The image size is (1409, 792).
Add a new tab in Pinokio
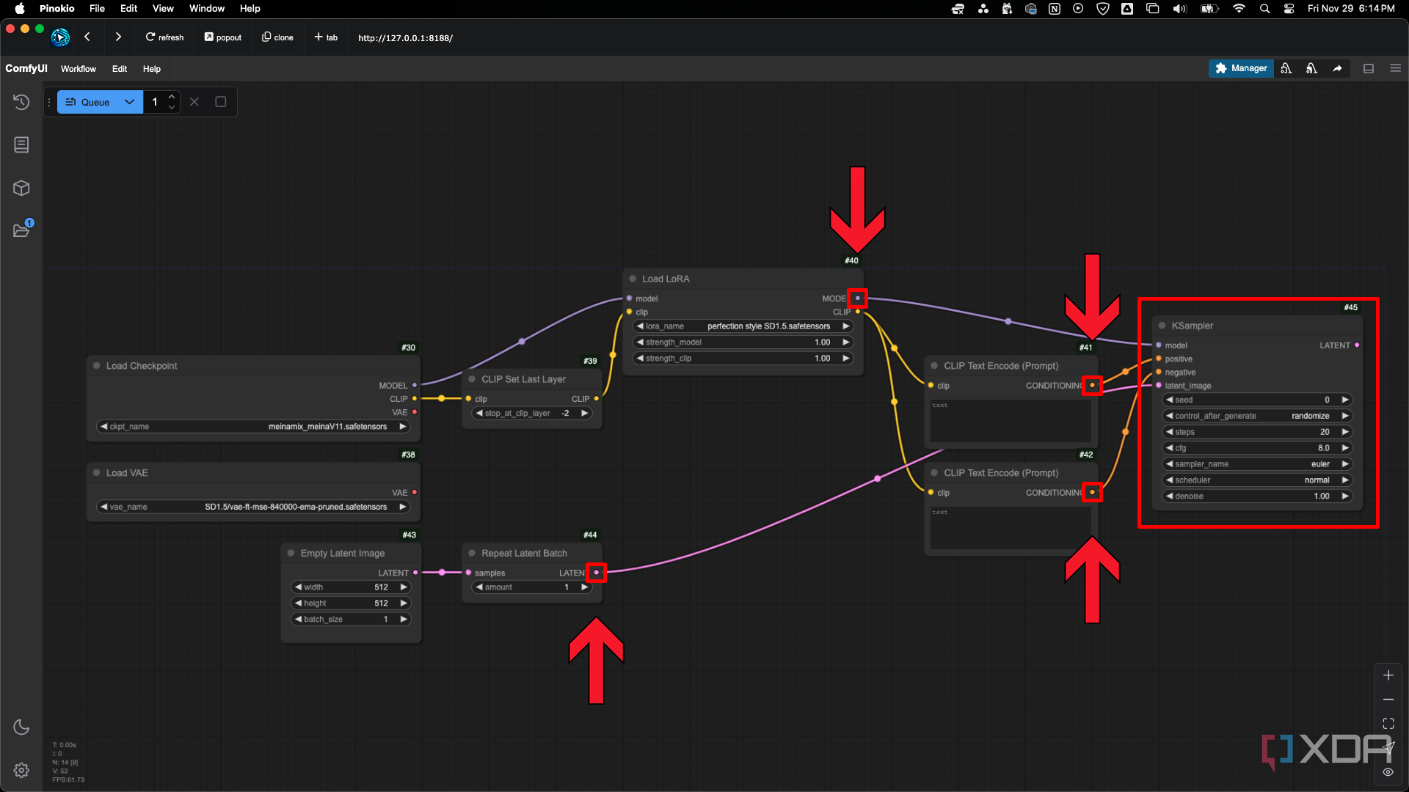[x=326, y=37]
